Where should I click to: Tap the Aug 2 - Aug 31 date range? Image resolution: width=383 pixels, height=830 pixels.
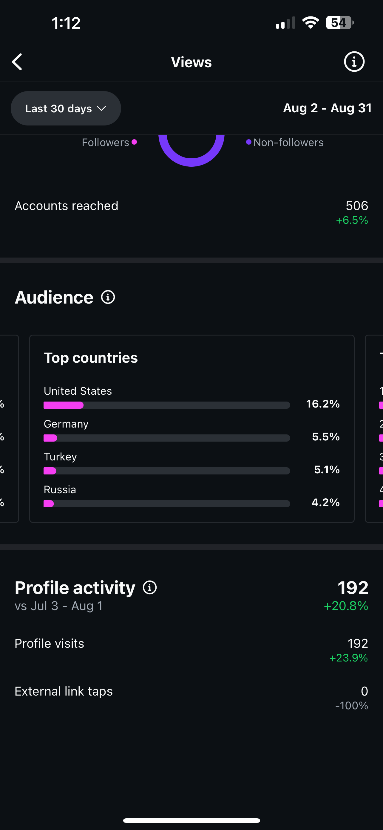[x=327, y=108]
